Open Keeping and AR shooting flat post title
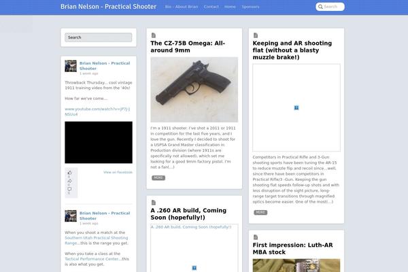Viewport: 408px width, 272px height. pos(292,50)
